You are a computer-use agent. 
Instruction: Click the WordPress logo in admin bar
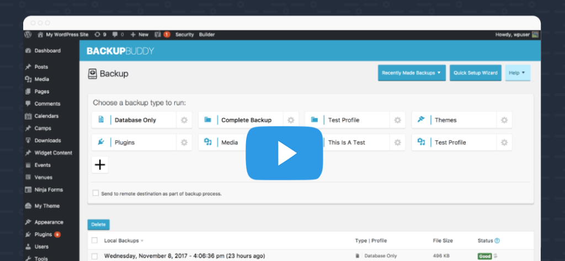(28, 35)
